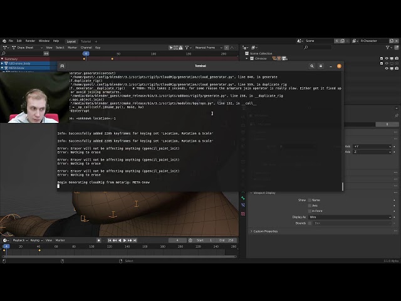Toggle exclude checkbox on second Outliner row
Viewport: 401px width, 301px height.
pos(382,63)
